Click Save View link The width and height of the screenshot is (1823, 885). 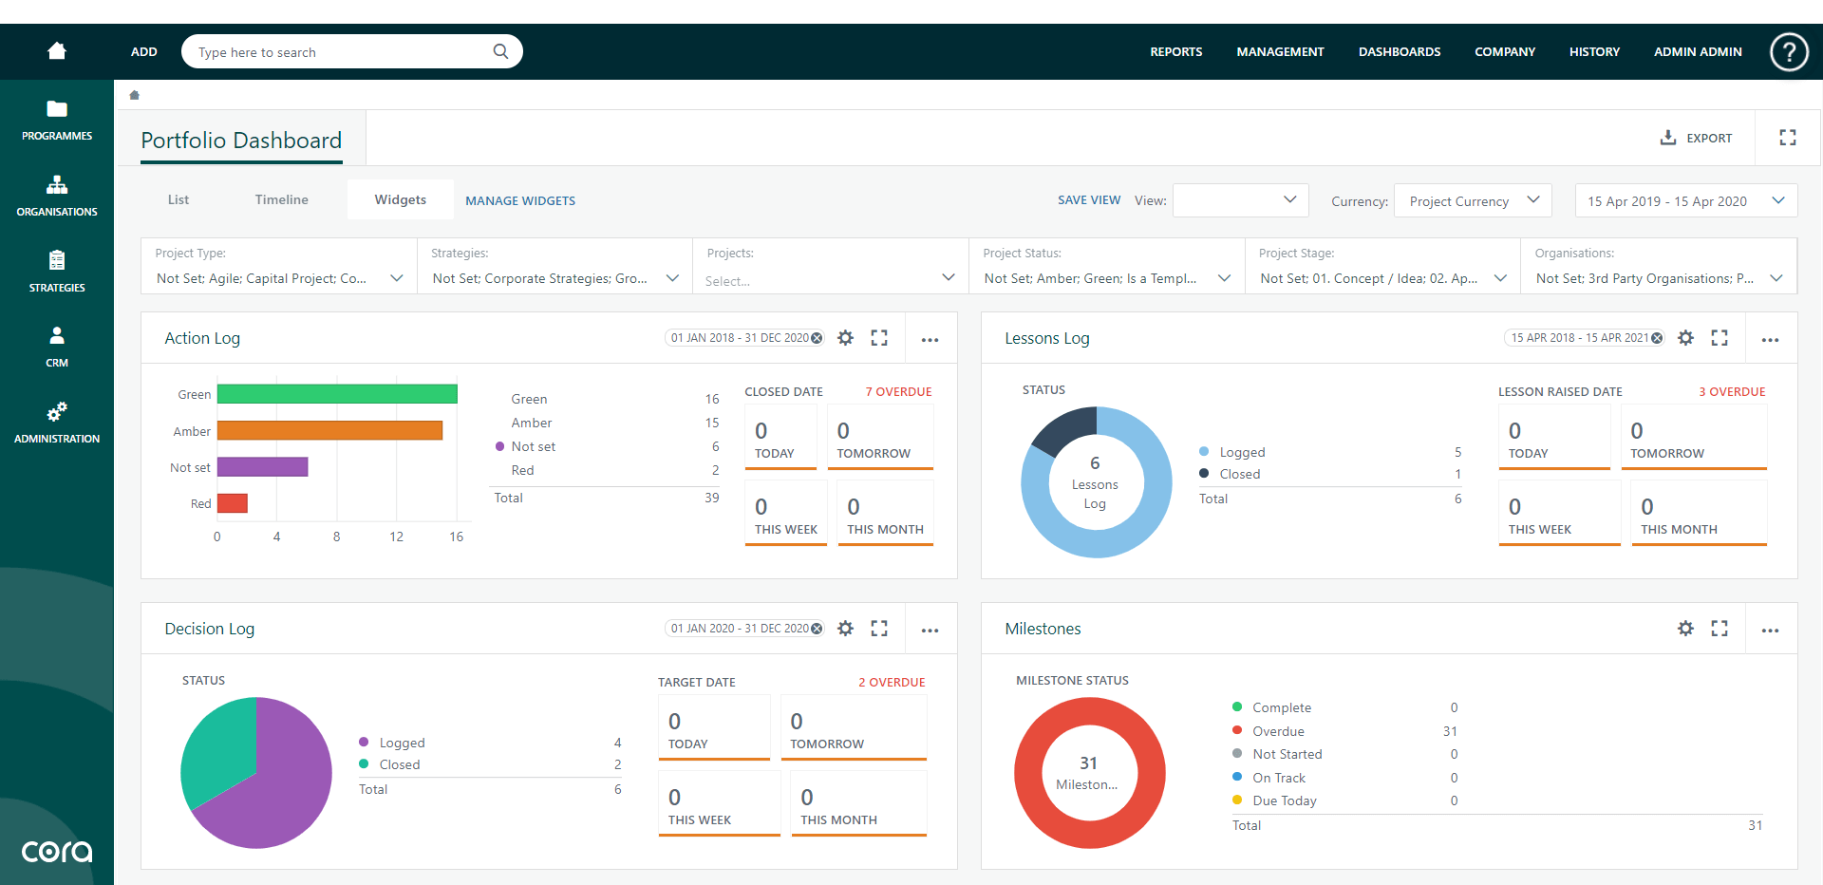[x=1089, y=200]
